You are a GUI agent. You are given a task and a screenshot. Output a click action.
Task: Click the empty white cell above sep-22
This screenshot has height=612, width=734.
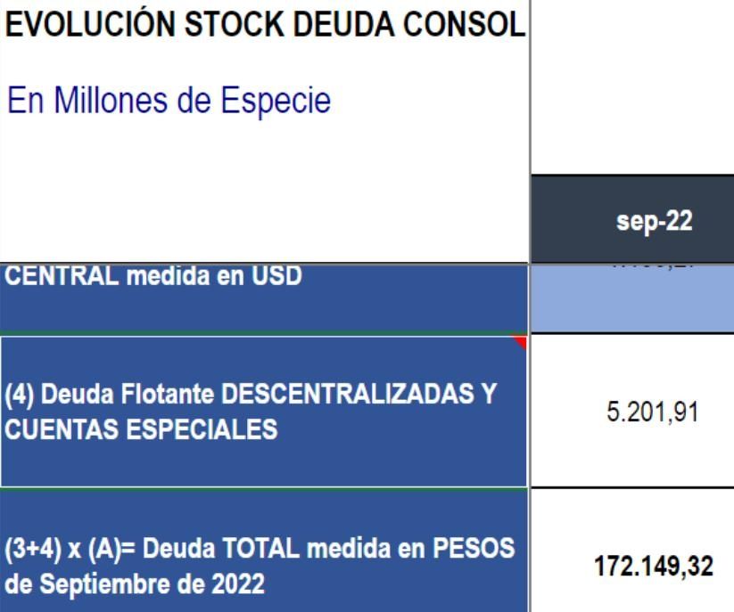(x=632, y=87)
